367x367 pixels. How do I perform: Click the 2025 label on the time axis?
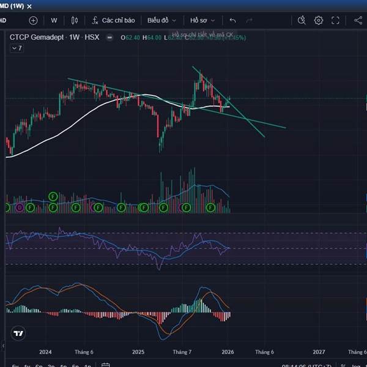(x=138, y=352)
